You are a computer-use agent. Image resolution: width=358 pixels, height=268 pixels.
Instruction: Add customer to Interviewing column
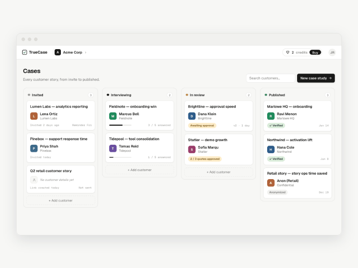(x=140, y=170)
